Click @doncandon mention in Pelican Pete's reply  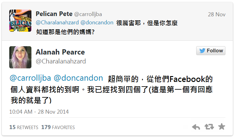pos(97,23)
